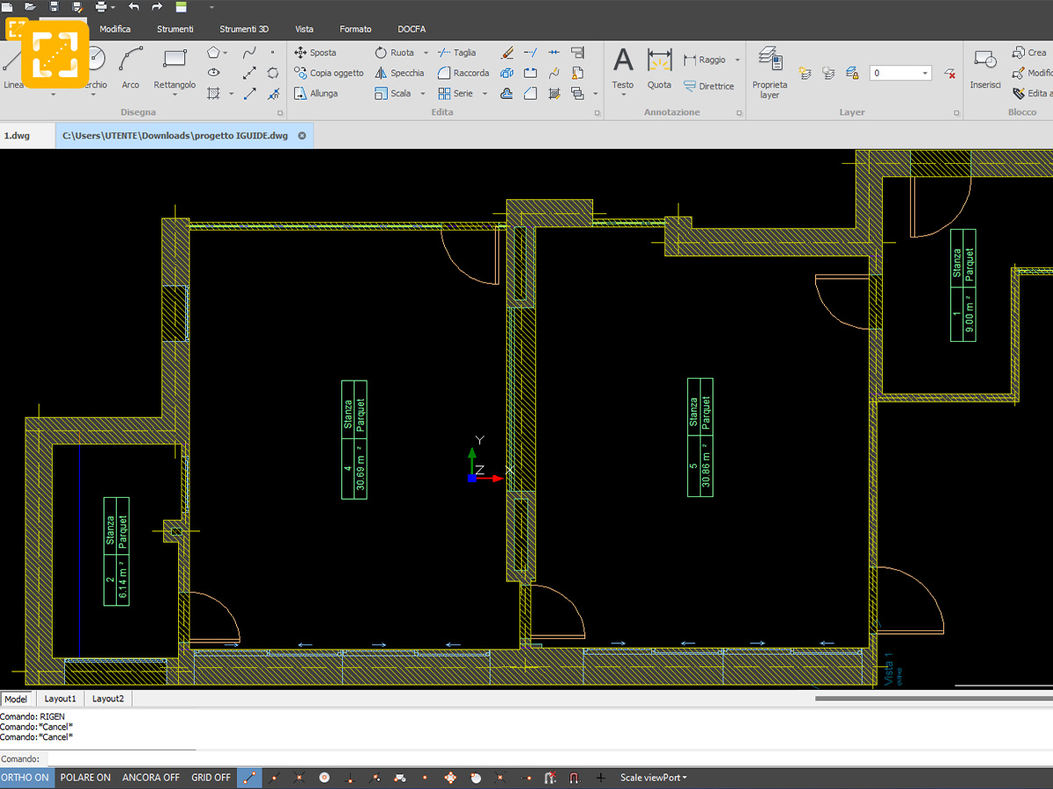The height and width of the screenshot is (789, 1053).
Task: Click the Comando input field
Action: click(x=548, y=758)
